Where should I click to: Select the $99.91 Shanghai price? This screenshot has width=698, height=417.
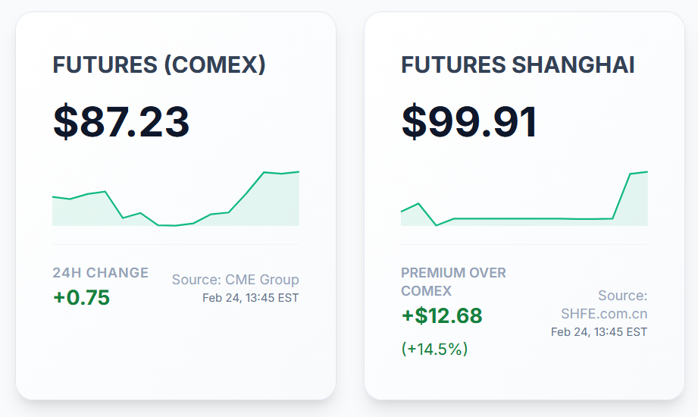pos(470,121)
